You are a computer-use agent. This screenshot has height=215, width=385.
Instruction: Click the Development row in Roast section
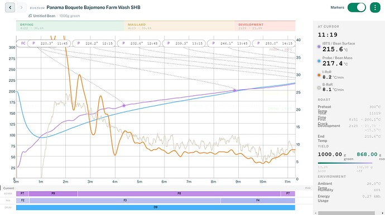pyautogui.click(x=349, y=128)
